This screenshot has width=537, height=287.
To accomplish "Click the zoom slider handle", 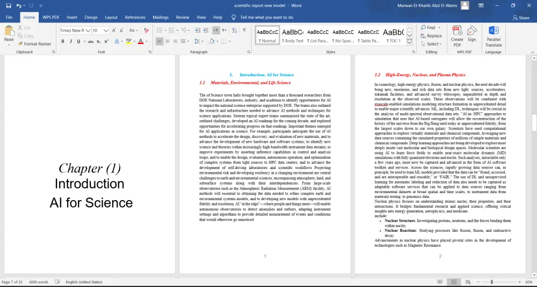I will [x=491, y=282].
